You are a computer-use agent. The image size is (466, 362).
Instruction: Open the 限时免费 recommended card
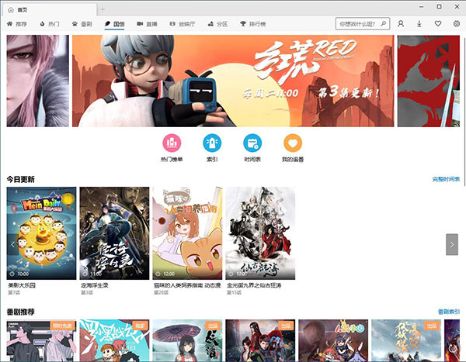coord(41,340)
